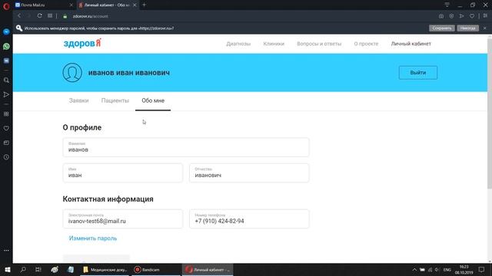This screenshot has height=276, width=492.
Task: Click the profile name иванов иван иванович
Action: (129, 73)
